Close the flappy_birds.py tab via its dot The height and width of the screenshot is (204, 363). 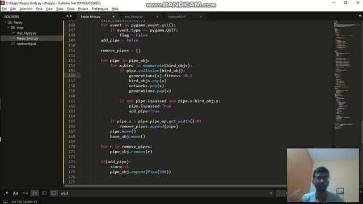click(x=113, y=16)
